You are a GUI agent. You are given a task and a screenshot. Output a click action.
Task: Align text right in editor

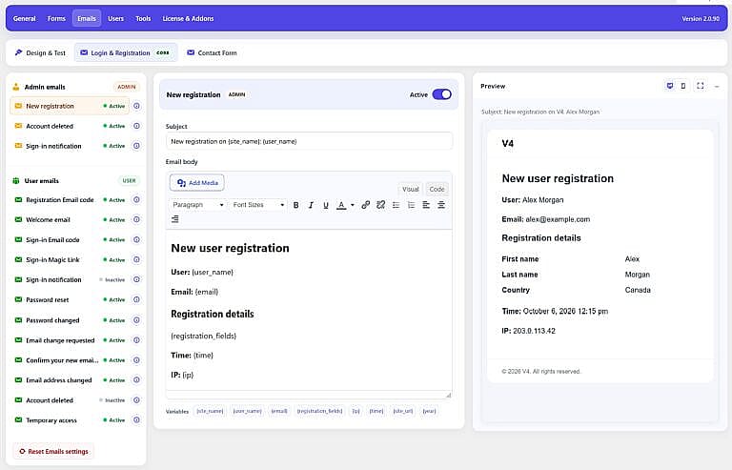tap(175, 219)
